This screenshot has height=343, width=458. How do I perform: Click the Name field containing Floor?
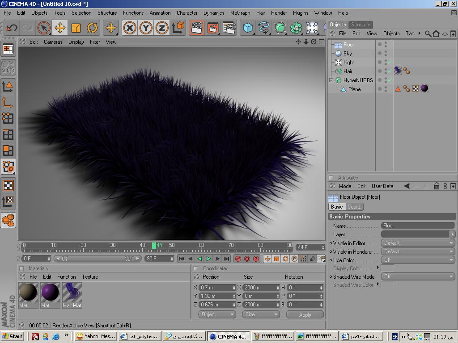click(418, 226)
